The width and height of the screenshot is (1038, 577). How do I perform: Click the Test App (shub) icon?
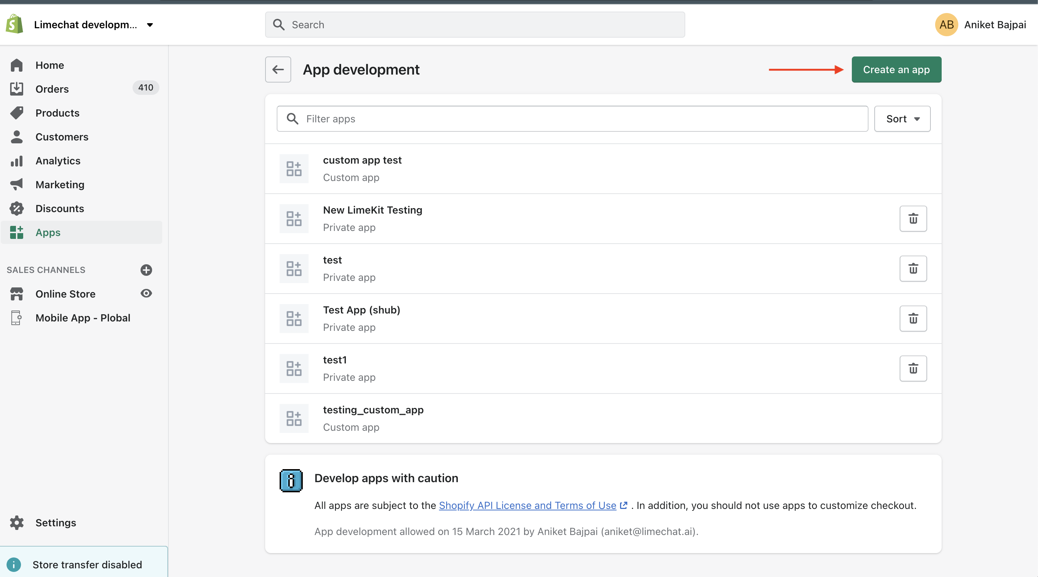[294, 319]
